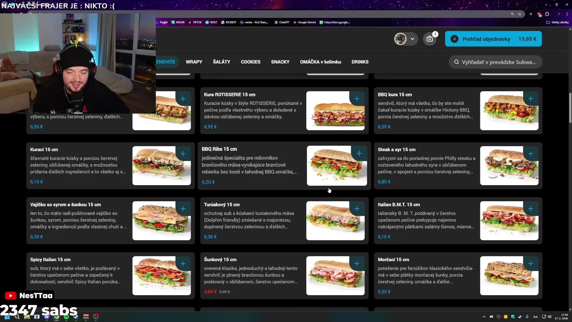Screen dimensions: 572x322
Task: Open the KICKBOT bookmark
Action: tap(229, 22)
